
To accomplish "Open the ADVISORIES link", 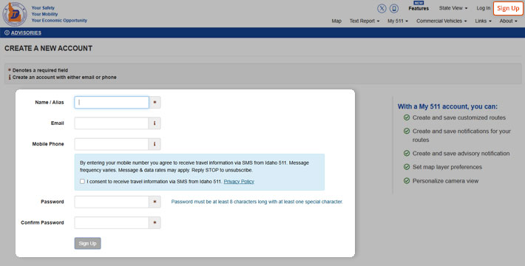I will [26, 33].
